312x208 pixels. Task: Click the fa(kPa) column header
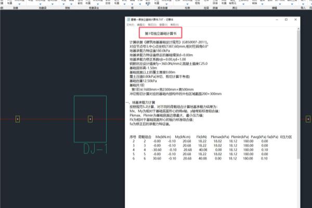click(x=272, y=137)
